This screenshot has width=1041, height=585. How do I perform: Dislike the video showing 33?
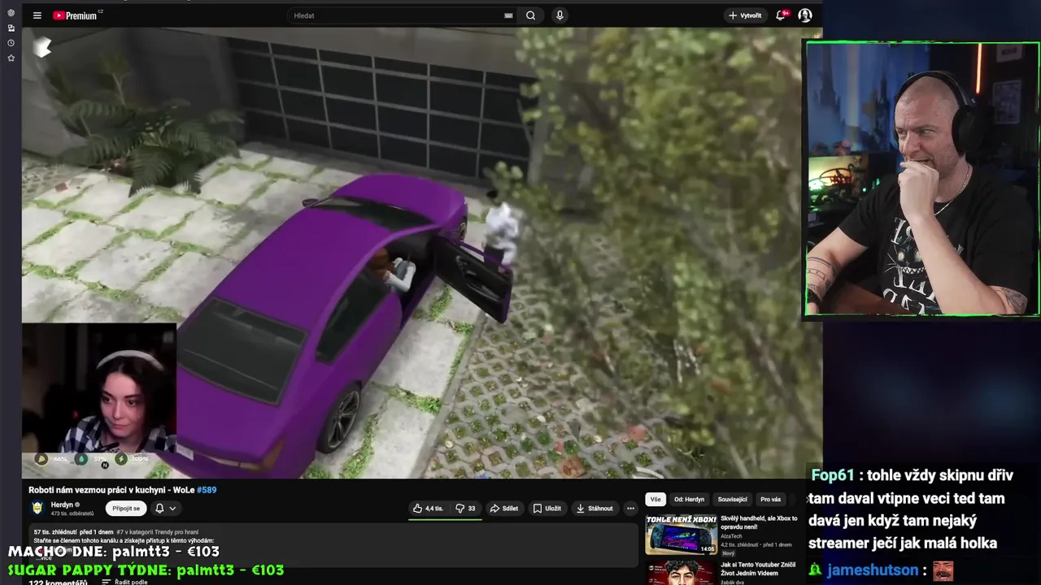point(465,509)
